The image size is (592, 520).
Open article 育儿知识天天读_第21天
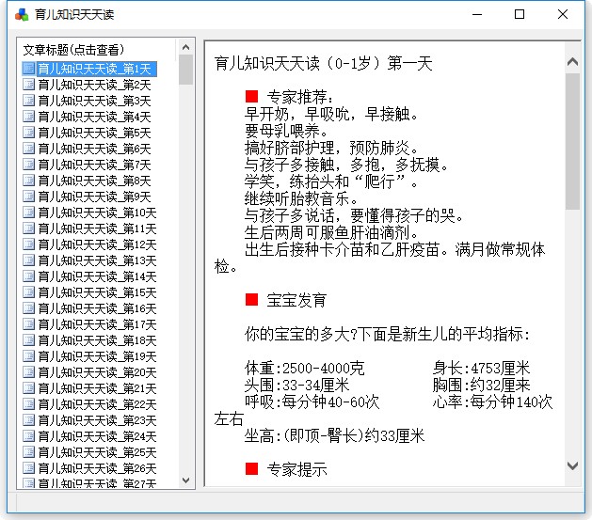pos(97,388)
